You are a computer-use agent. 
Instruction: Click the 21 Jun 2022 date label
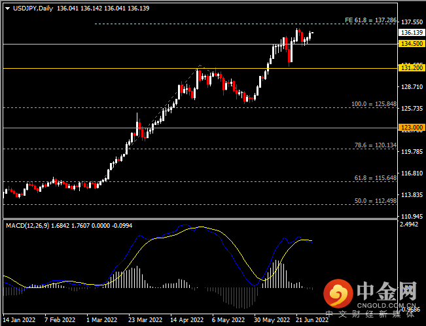(x=312, y=319)
